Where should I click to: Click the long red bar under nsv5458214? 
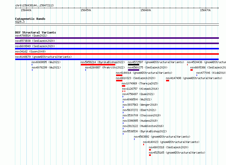tap(98, 65)
